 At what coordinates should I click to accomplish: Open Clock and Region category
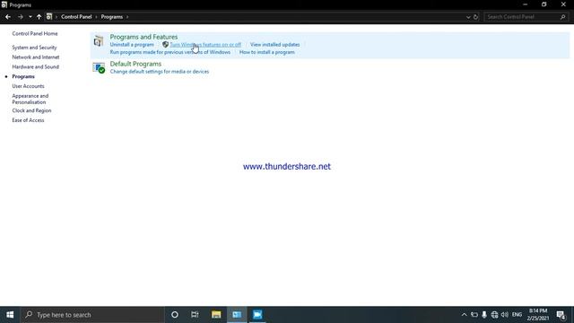31,110
